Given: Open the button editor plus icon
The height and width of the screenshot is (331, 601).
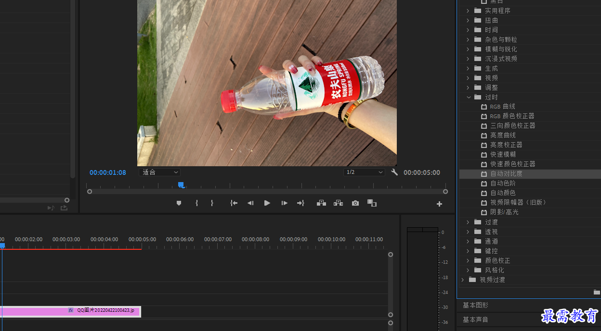Looking at the screenshot, I should click(439, 204).
